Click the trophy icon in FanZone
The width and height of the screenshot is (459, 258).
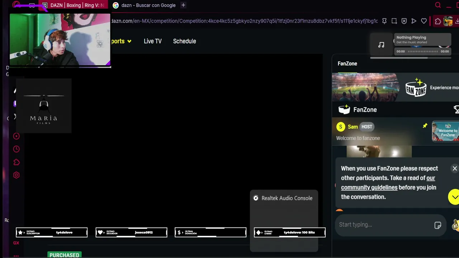click(456, 110)
